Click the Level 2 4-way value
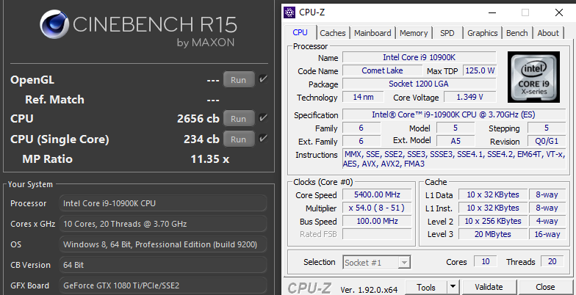The height and width of the screenshot is (295, 576). (x=547, y=221)
